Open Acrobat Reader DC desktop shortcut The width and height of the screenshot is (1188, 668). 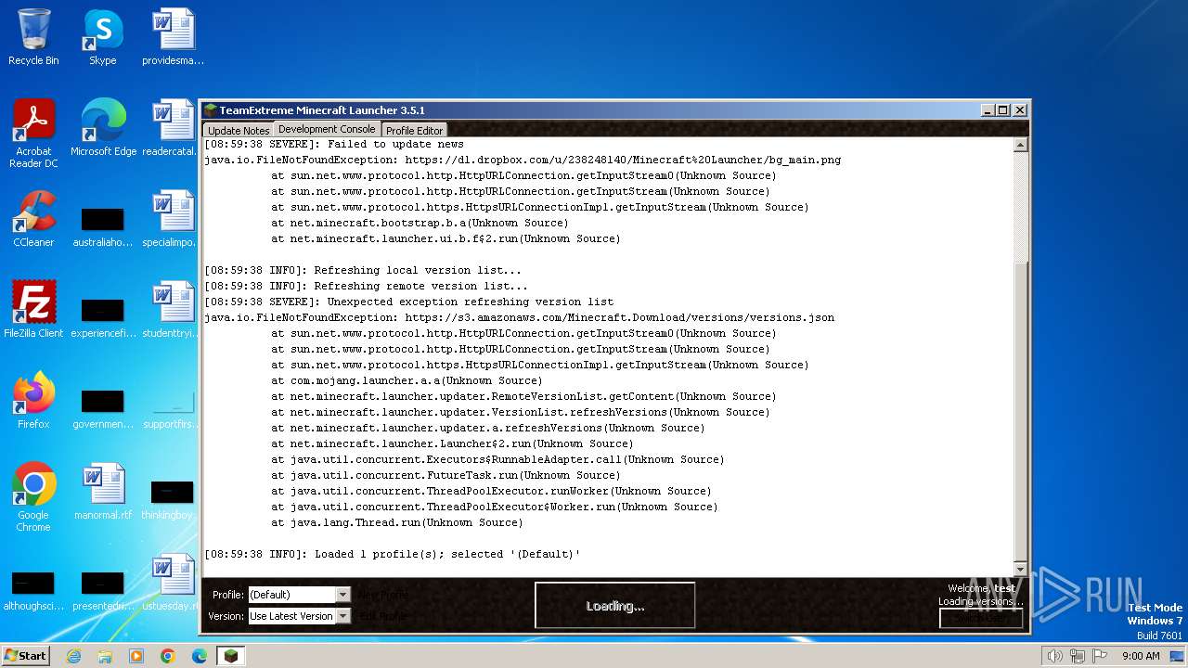coord(33,134)
